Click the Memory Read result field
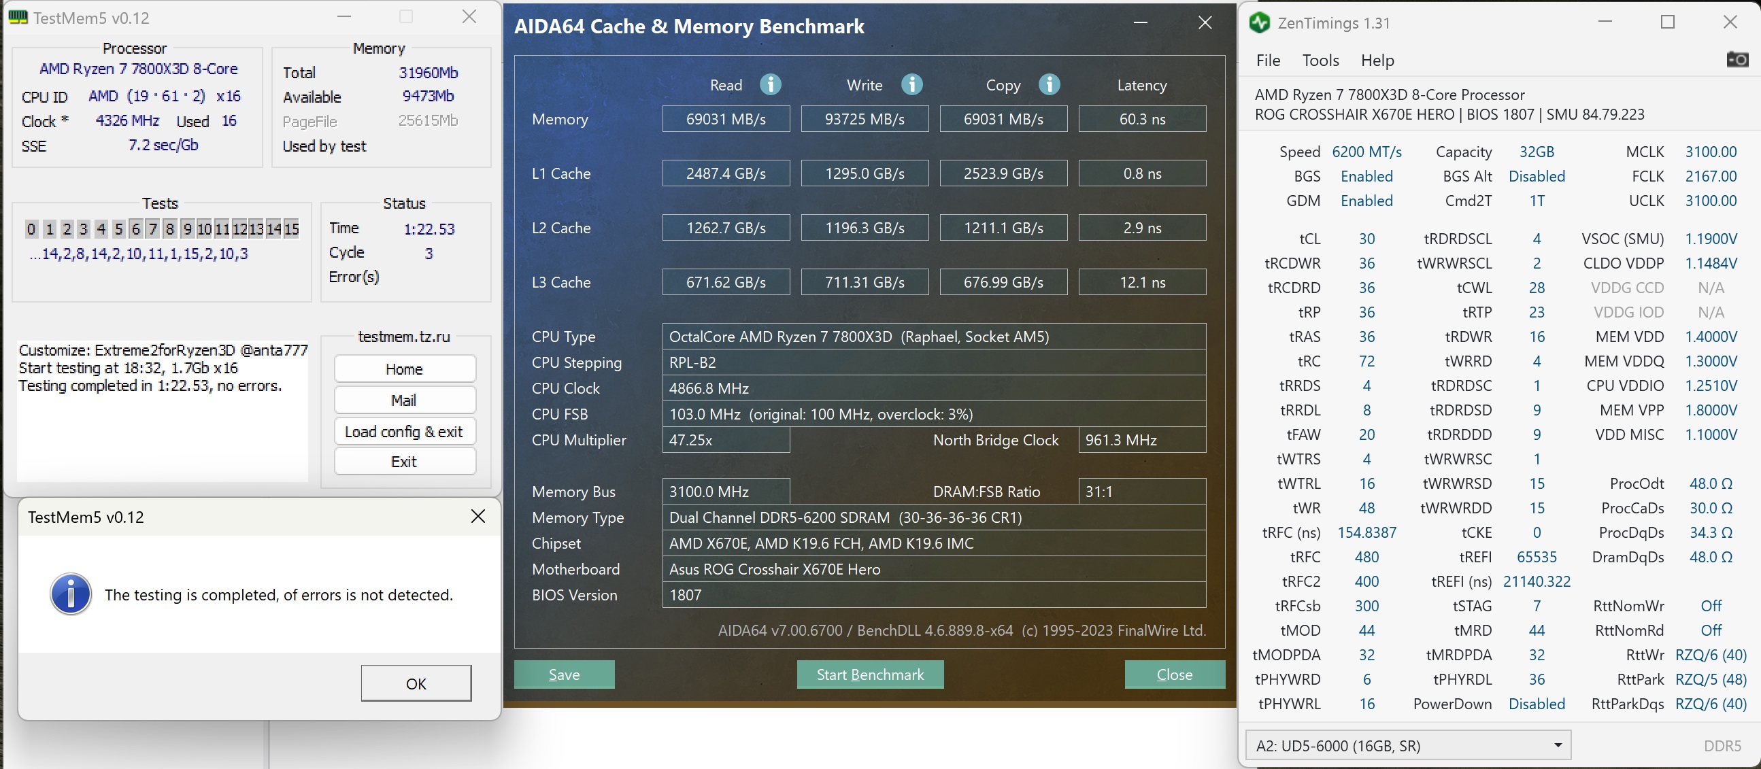The height and width of the screenshot is (769, 1761). pyautogui.click(x=725, y=119)
